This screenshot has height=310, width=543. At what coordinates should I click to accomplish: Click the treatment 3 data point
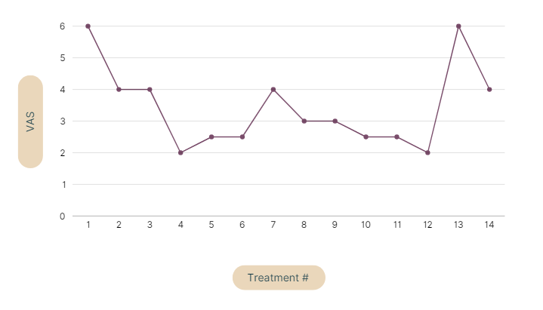point(150,89)
